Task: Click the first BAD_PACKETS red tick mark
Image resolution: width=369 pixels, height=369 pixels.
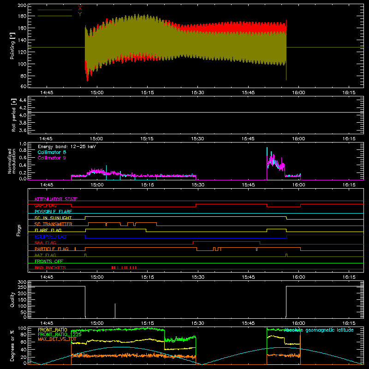Action: [112, 268]
